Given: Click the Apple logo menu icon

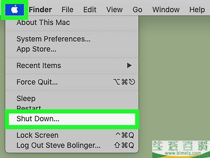Looking at the screenshot, I should [x=14, y=10].
